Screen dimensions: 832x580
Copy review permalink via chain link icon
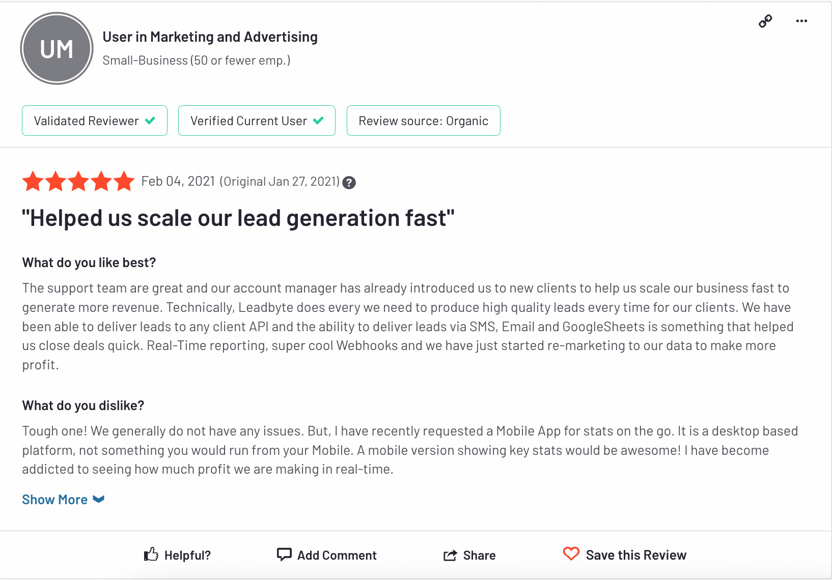tap(765, 21)
